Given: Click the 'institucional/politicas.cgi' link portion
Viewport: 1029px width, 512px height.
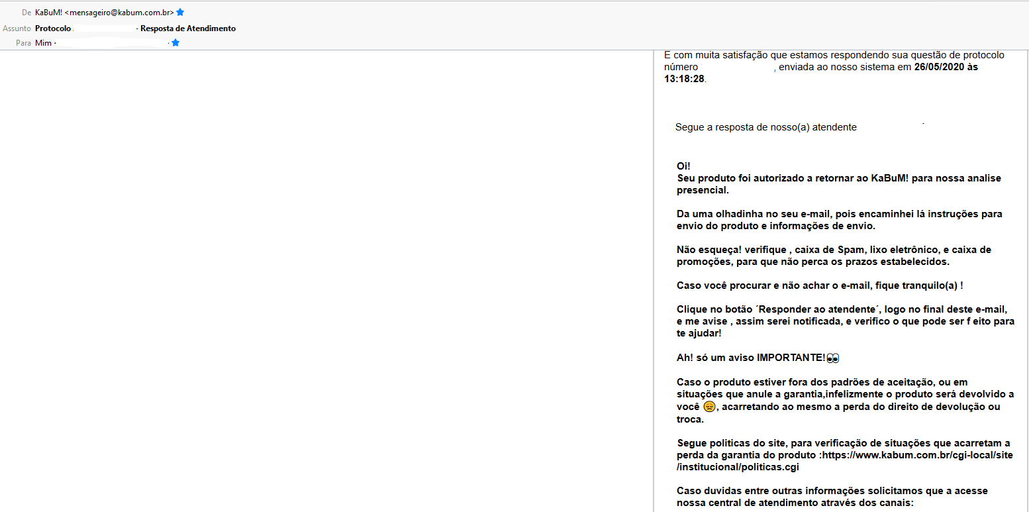Looking at the screenshot, I should pyautogui.click(x=738, y=467).
